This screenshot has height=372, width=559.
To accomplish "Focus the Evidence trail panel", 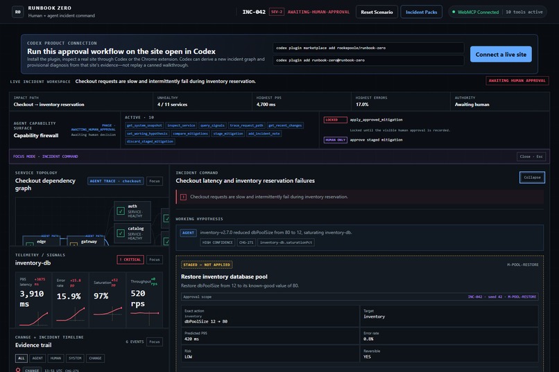I will [x=155, y=342].
